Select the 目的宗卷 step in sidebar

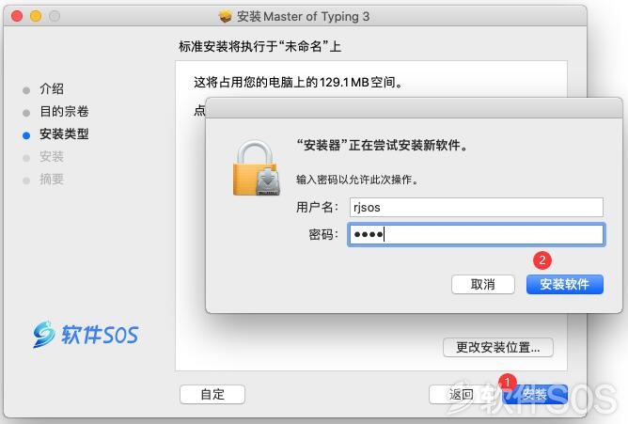(64, 111)
